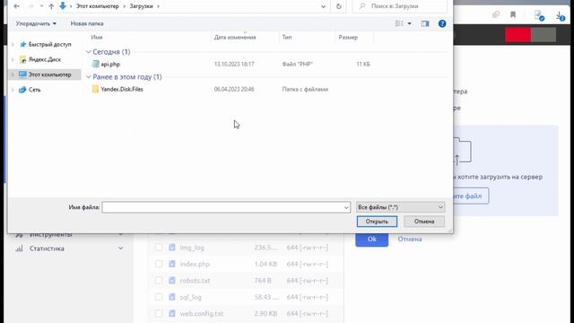Refresh the Загрузки folder view
574x323 pixels.
[x=339, y=6]
